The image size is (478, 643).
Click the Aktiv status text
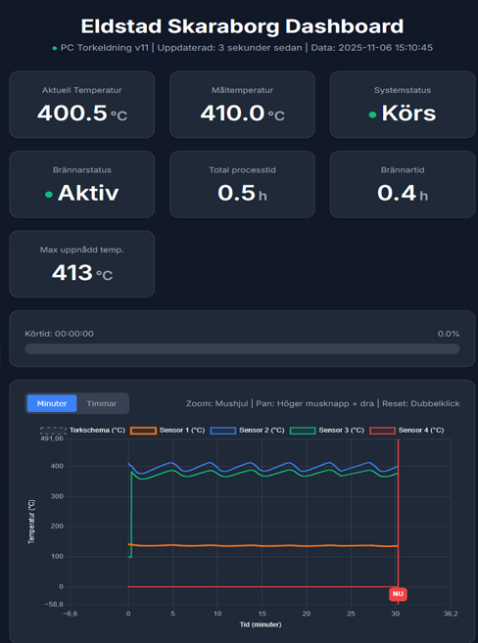[88, 193]
